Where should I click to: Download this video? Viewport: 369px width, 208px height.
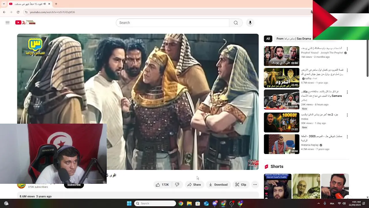point(218,185)
